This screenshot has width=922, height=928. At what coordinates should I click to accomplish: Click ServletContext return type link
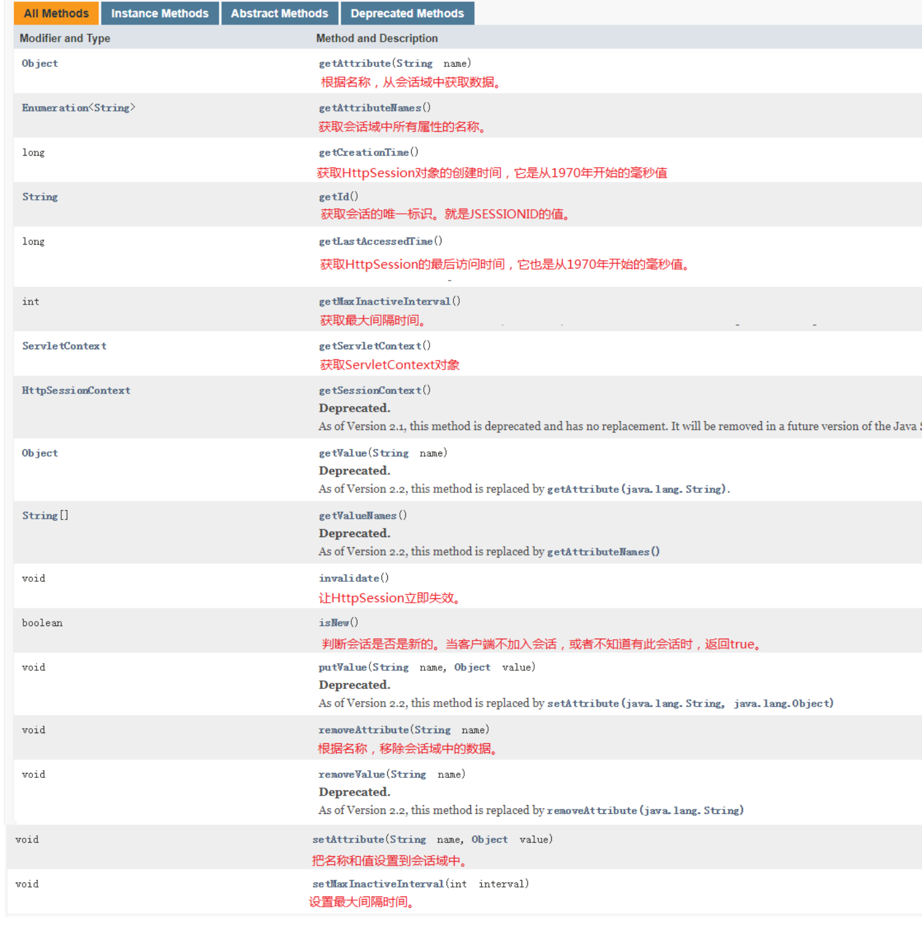click(64, 345)
